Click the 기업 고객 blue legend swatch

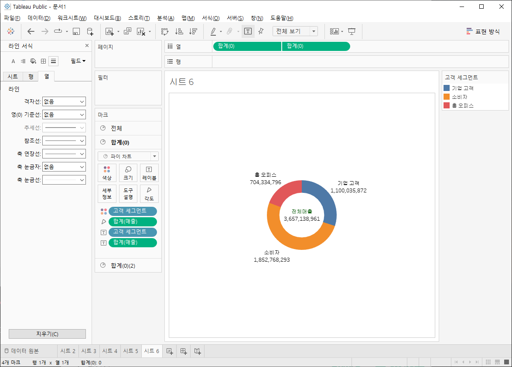tap(447, 88)
